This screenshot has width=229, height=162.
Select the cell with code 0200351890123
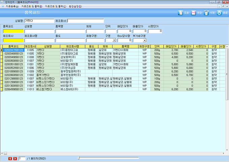click(13, 64)
